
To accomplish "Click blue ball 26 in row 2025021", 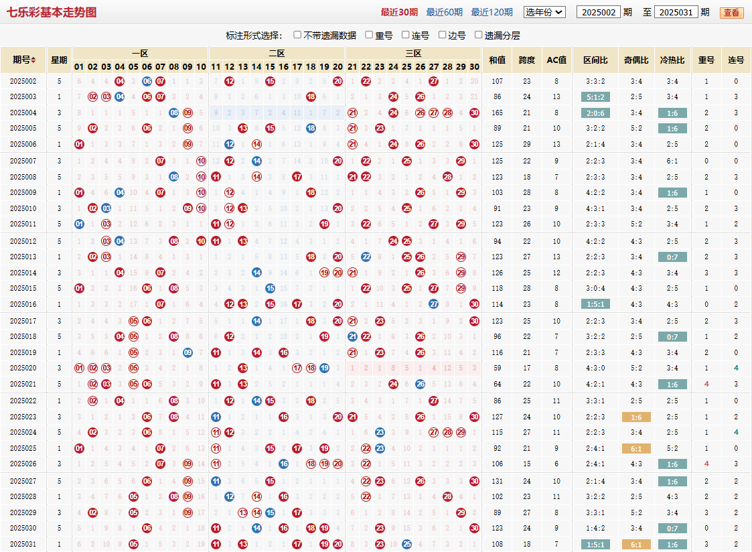I will [x=420, y=384].
